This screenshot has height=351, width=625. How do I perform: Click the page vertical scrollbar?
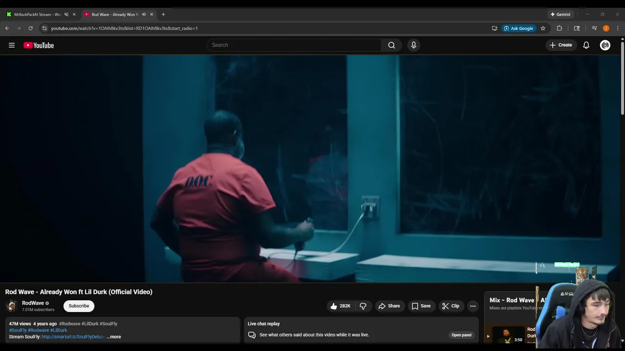pos(623,78)
